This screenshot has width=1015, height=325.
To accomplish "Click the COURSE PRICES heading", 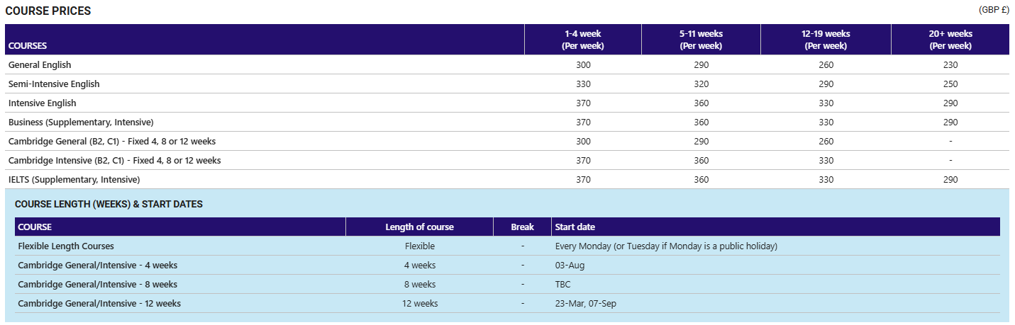I will 48,11.
